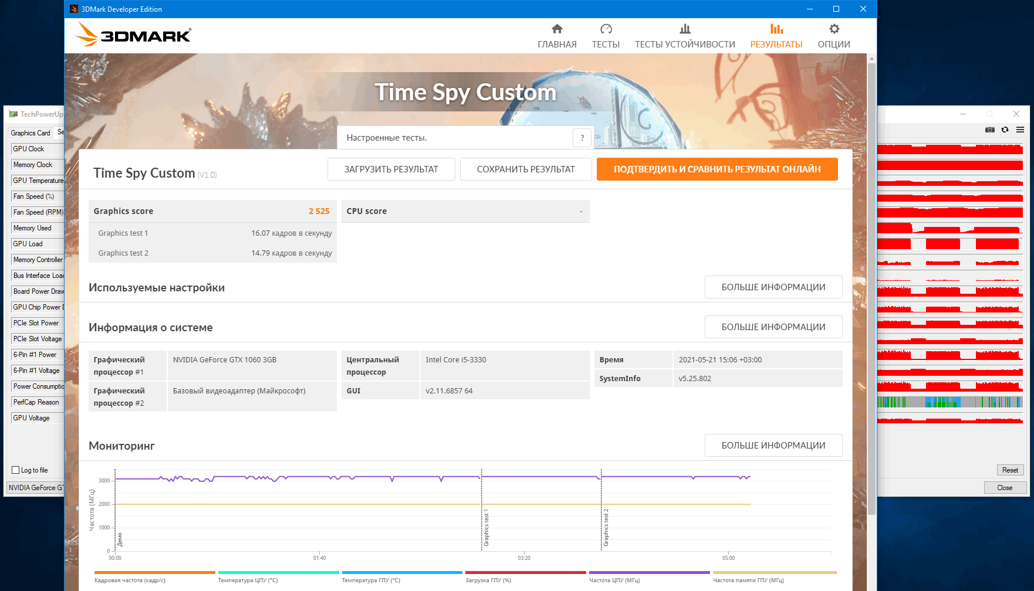The height and width of the screenshot is (591, 1034).
Task: Open ТЕСТЫ УСТОЙЧИВОСТИ stress tests tab
Action: point(685,36)
